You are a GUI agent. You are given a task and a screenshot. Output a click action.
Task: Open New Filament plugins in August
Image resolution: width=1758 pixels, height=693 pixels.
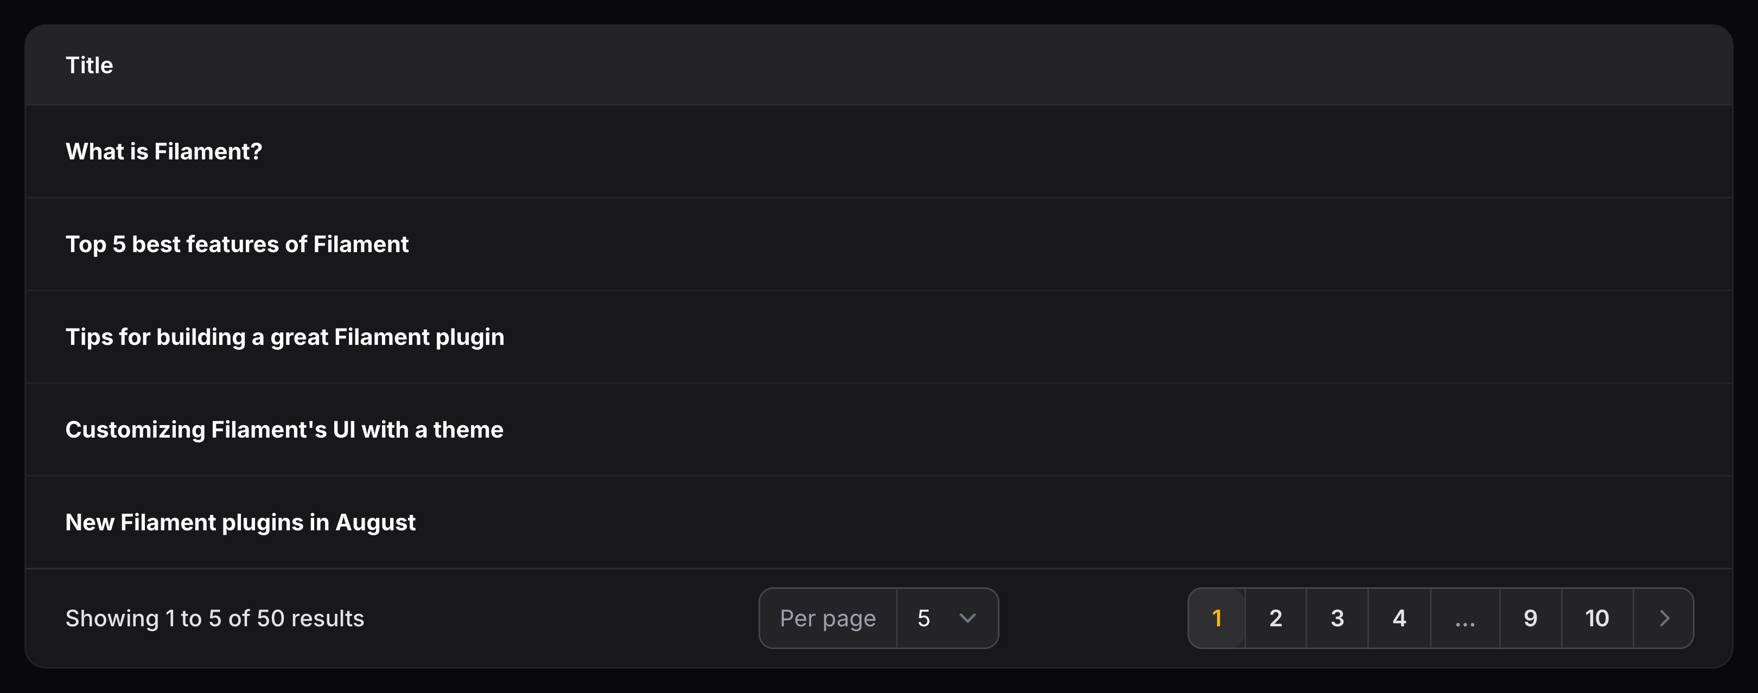pyautogui.click(x=240, y=523)
